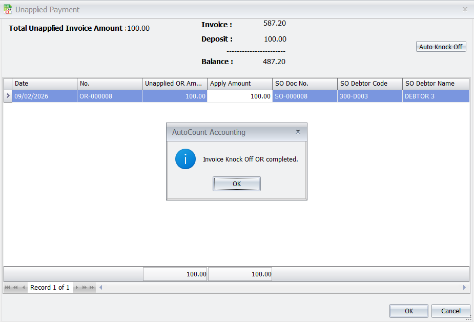The width and height of the screenshot is (474, 322).
Task: Go to last record in navigator
Action: [92, 288]
